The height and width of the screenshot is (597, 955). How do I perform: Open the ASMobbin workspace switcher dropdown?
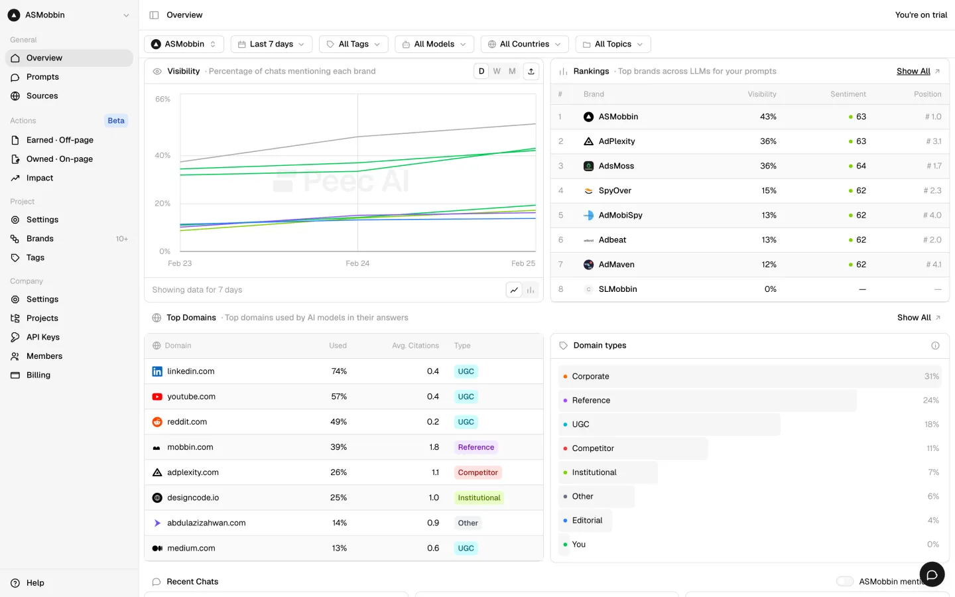pos(70,15)
